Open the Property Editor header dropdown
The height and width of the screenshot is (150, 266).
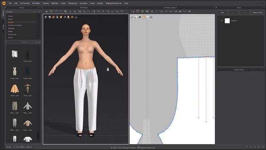point(249,70)
